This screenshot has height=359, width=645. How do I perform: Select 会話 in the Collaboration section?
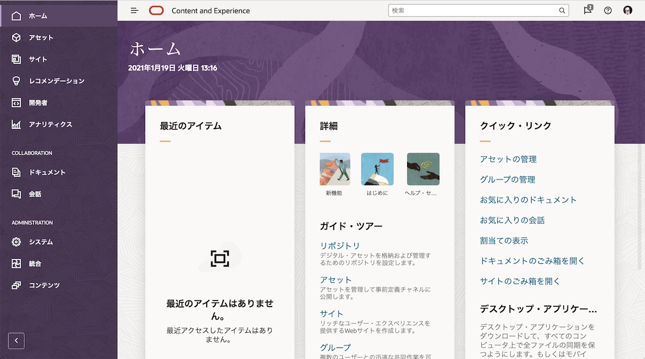click(35, 194)
